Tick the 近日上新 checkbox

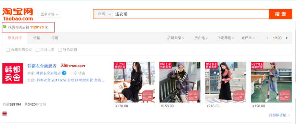pos(37,50)
